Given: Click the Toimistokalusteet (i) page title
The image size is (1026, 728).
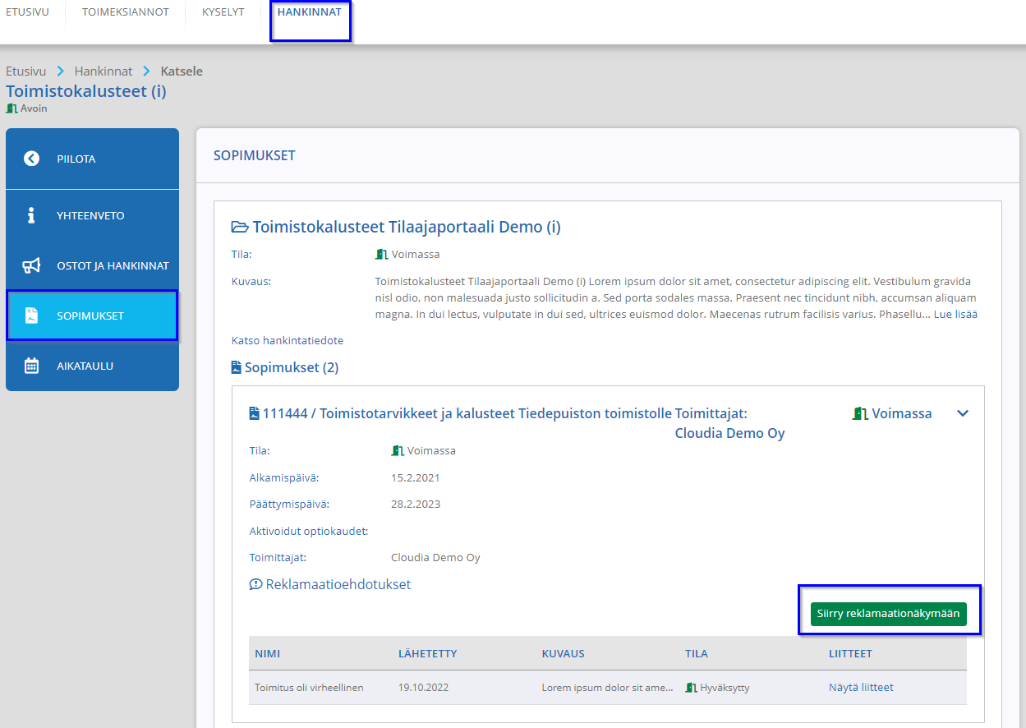Looking at the screenshot, I should [x=86, y=91].
